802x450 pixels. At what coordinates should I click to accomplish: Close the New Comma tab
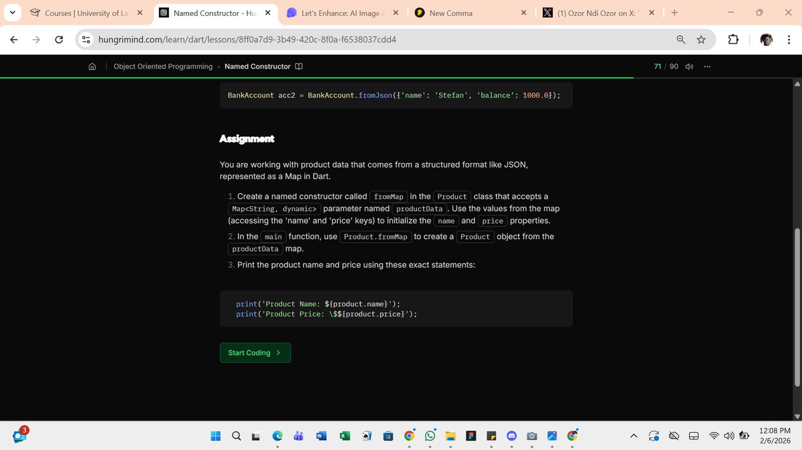[523, 13]
